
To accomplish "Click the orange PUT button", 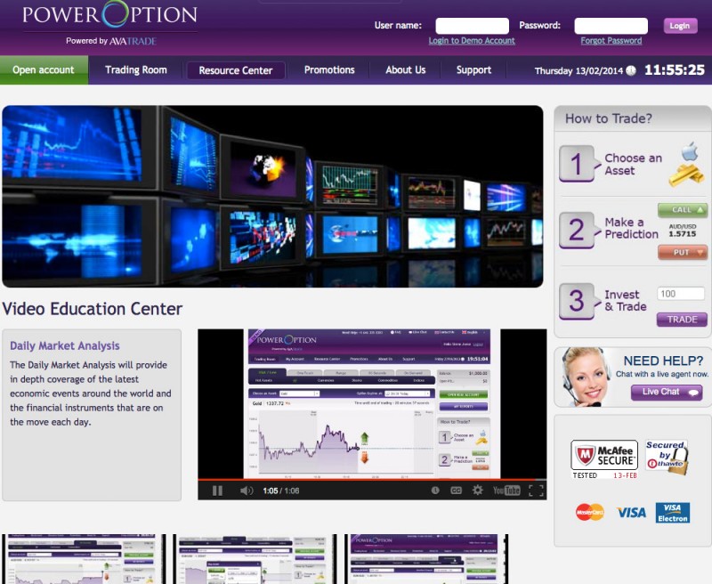I will tap(683, 253).
